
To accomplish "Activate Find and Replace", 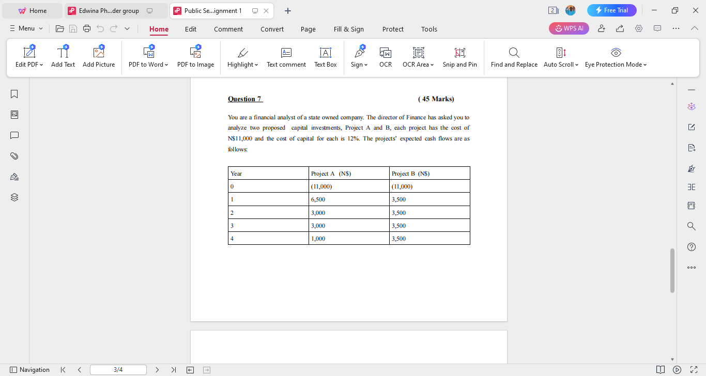I will pyautogui.click(x=514, y=57).
